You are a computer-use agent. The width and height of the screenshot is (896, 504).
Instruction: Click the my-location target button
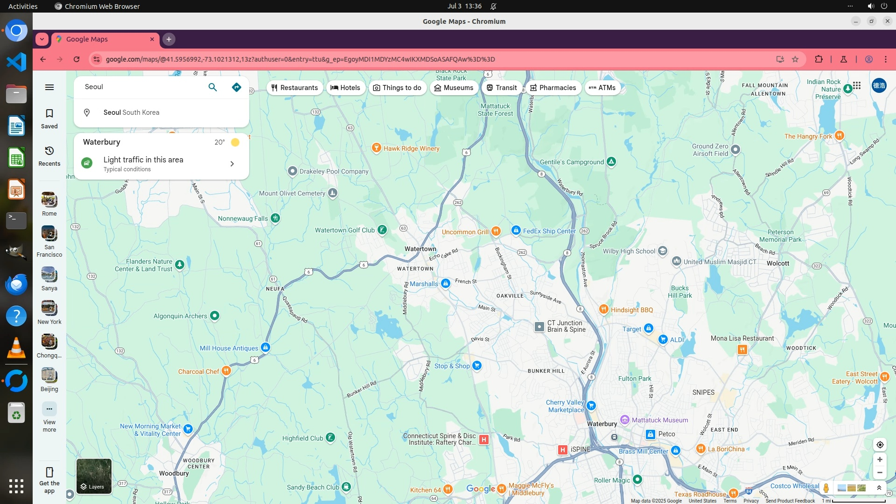[880, 445]
